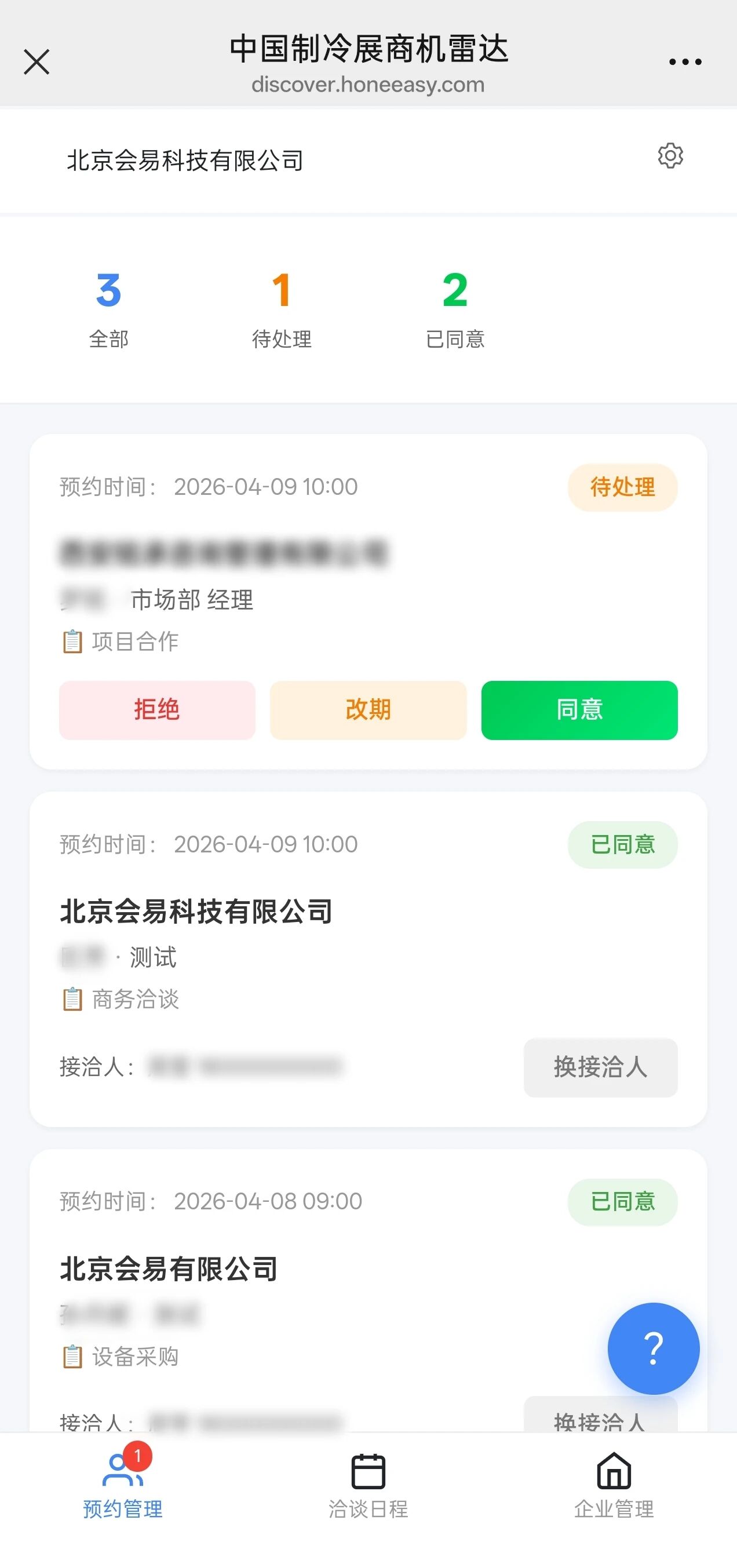Viewport: 737px width, 1542px height.
Task: Close the page with the X icon
Action: [x=37, y=61]
